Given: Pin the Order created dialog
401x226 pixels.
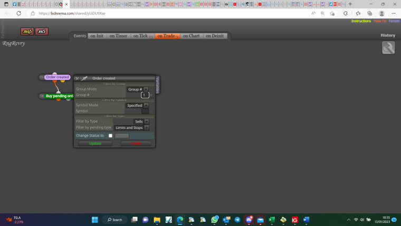Looking at the screenshot, I should [84, 78].
